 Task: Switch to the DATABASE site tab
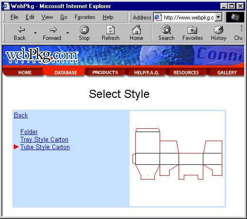point(64,72)
